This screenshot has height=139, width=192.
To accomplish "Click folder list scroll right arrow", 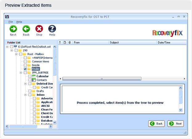I will (x=51, y=126).
